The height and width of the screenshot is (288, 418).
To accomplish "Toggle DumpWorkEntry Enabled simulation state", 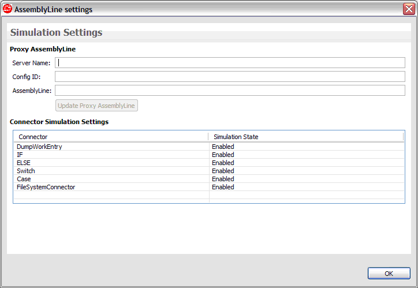I will pos(223,147).
